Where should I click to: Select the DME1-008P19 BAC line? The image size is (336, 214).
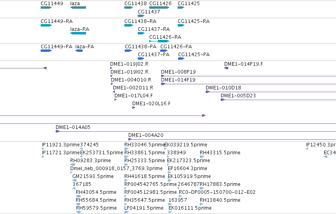click(249, 76)
